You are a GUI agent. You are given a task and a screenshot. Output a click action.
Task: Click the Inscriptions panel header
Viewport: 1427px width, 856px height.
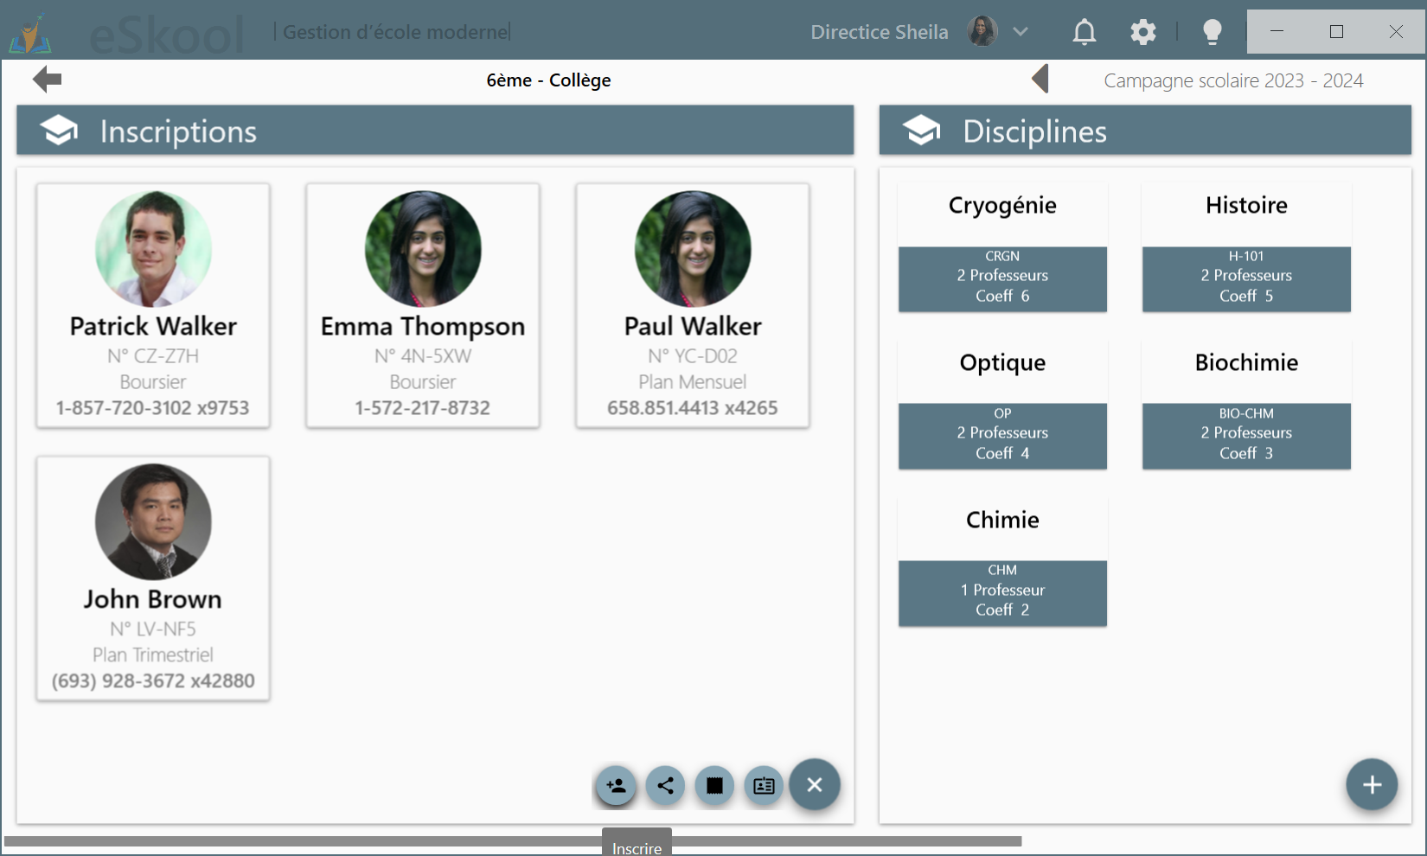pos(435,131)
